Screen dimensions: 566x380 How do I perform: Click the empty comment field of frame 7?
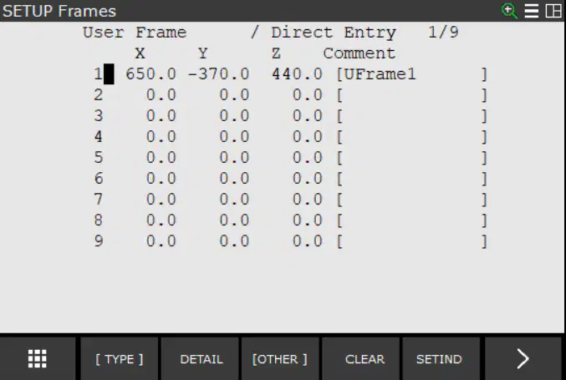pos(412,200)
